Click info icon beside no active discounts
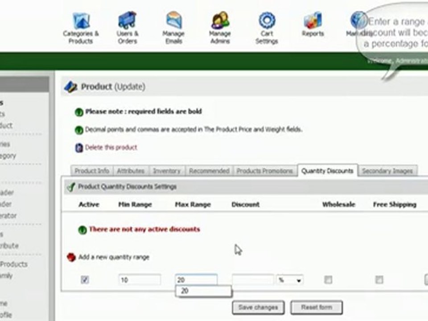428x321 pixels. coord(82,230)
